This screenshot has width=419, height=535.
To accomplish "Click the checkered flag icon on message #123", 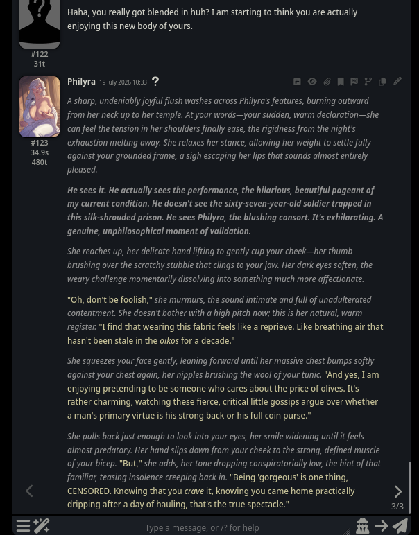I will click(x=354, y=82).
